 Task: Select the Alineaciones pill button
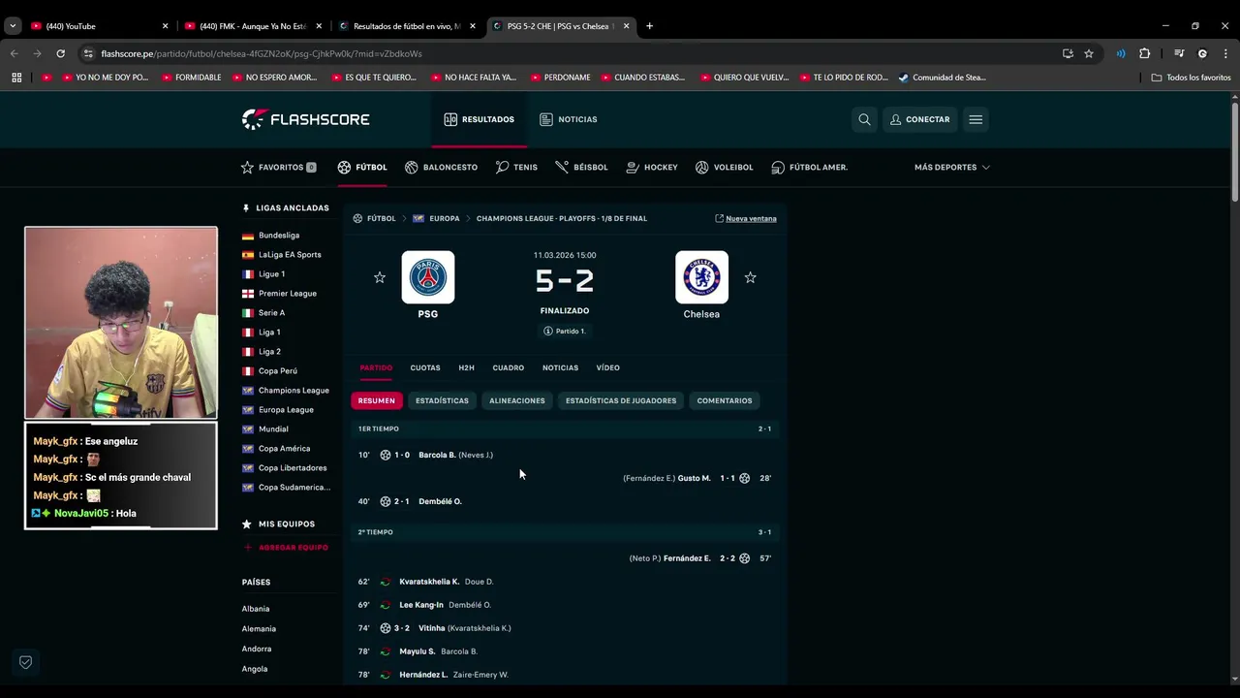517,400
